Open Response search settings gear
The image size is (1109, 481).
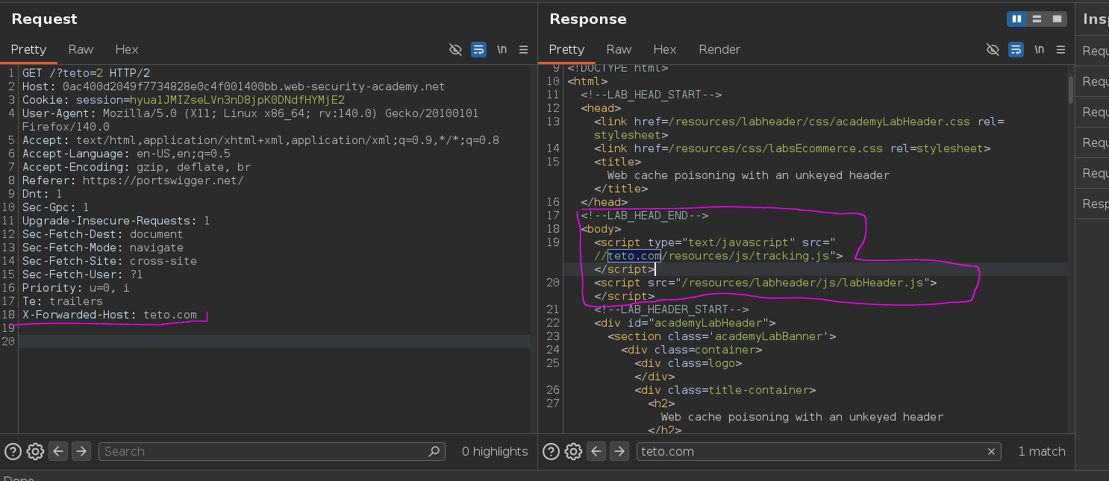[573, 451]
